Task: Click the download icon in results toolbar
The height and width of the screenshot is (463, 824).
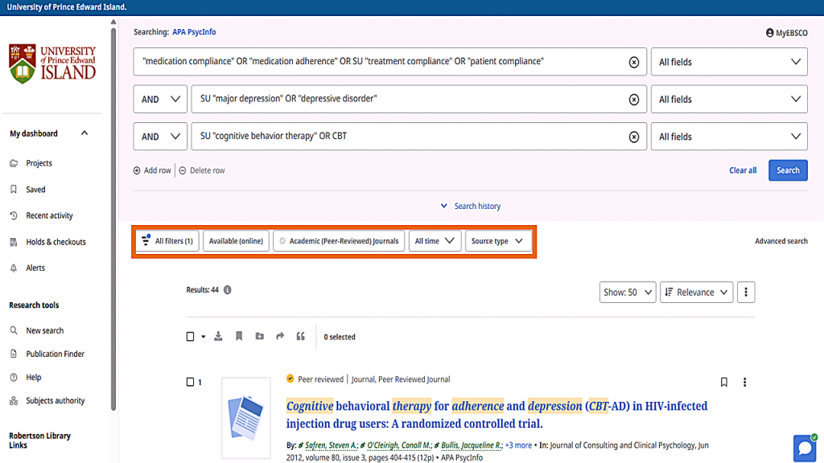Action: 218,337
